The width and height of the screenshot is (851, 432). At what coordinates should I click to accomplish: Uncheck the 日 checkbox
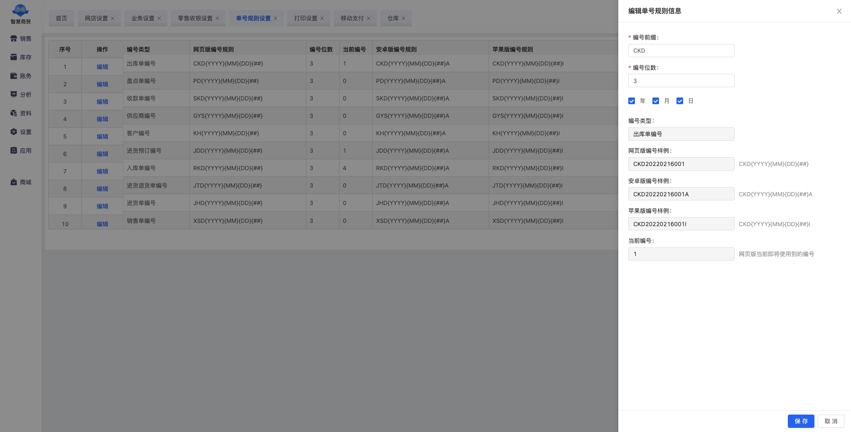point(680,101)
